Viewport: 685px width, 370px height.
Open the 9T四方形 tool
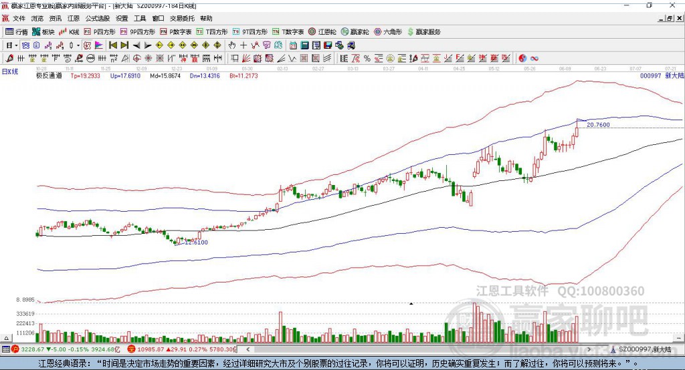pos(250,32)
